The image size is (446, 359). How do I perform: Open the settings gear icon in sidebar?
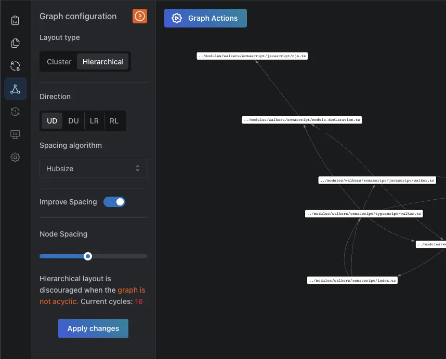15,157
